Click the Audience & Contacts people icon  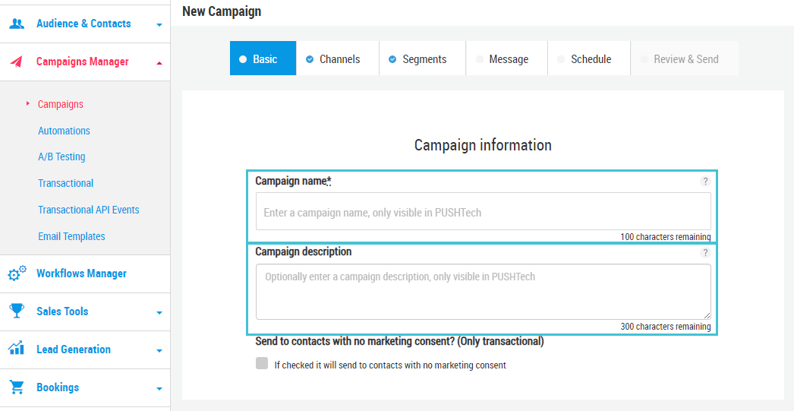(x=17, y=24)
